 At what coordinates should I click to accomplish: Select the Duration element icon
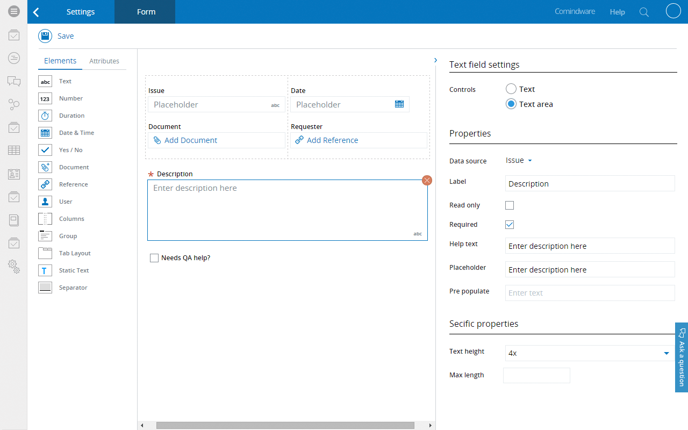45,116
